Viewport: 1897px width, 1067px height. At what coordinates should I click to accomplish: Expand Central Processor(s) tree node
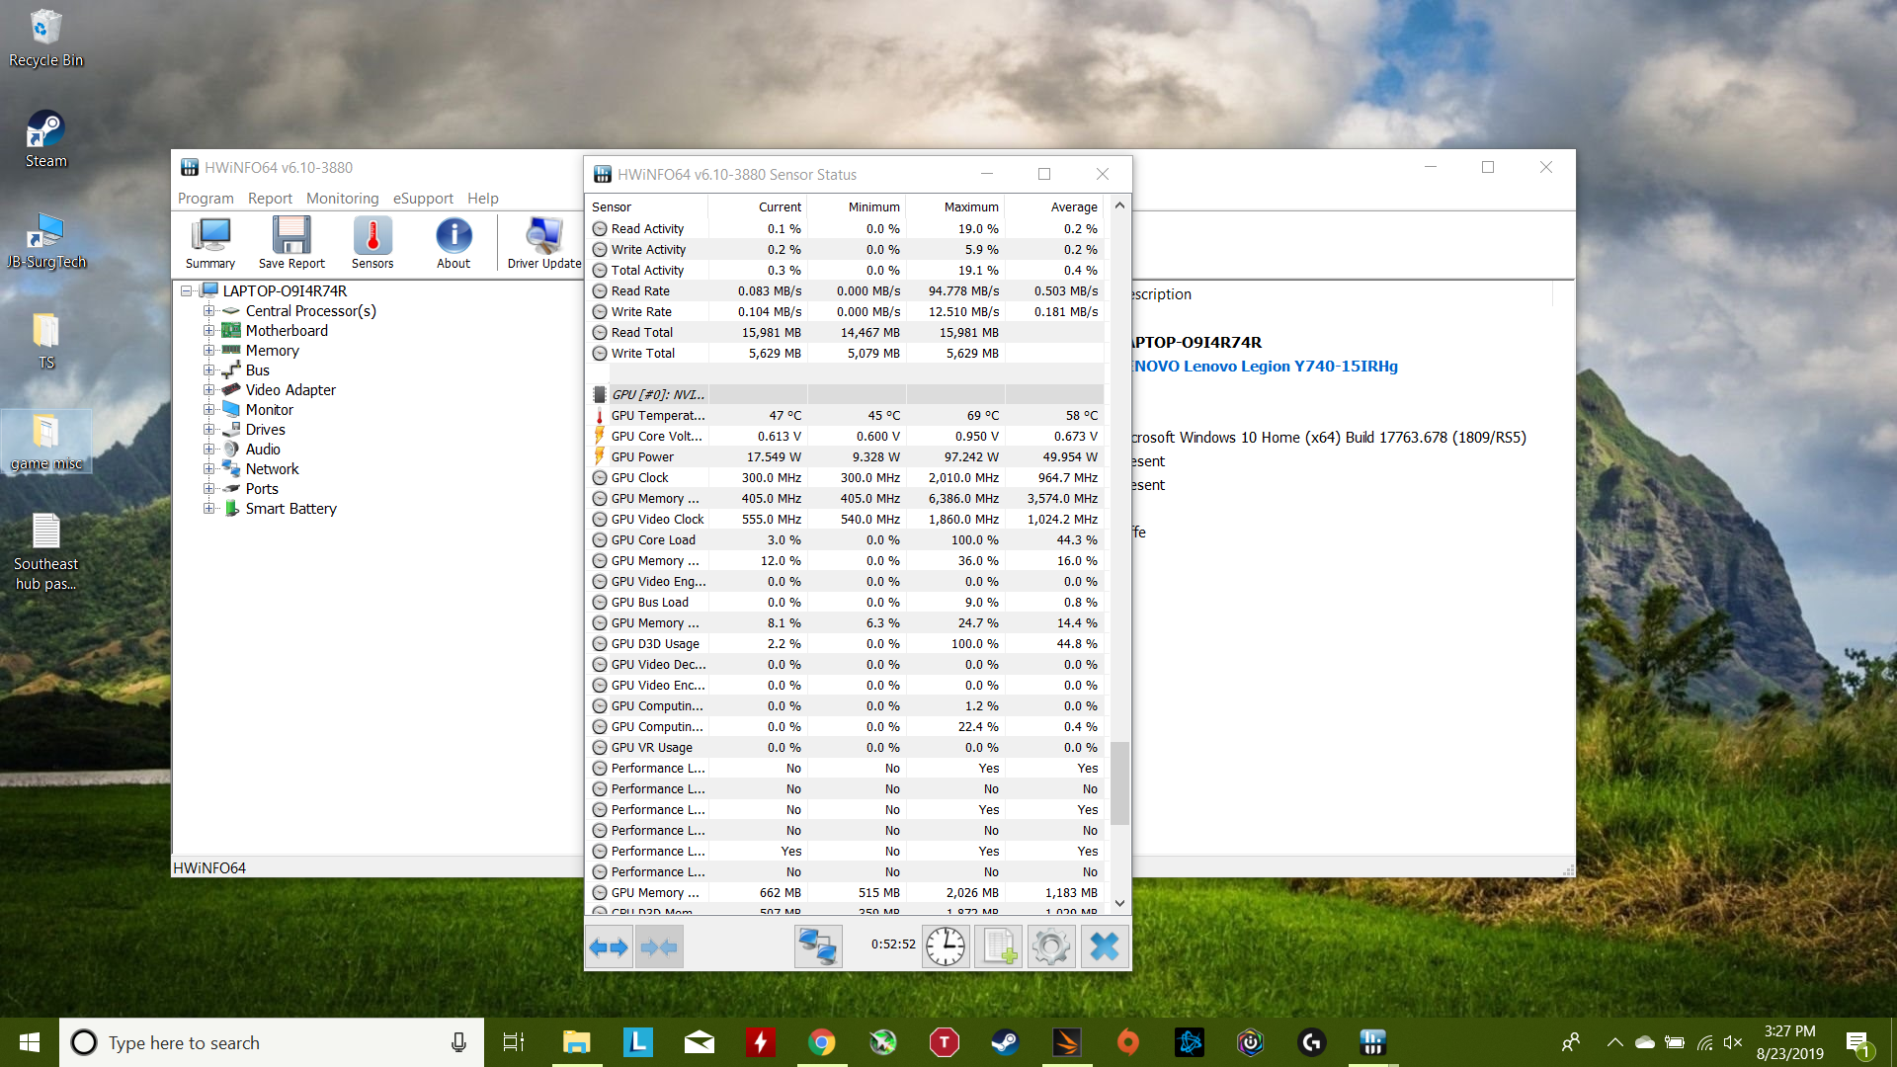pos(208,310)
